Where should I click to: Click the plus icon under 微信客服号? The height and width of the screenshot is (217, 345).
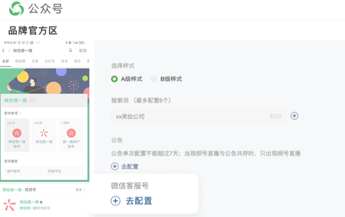click(116, 201)
